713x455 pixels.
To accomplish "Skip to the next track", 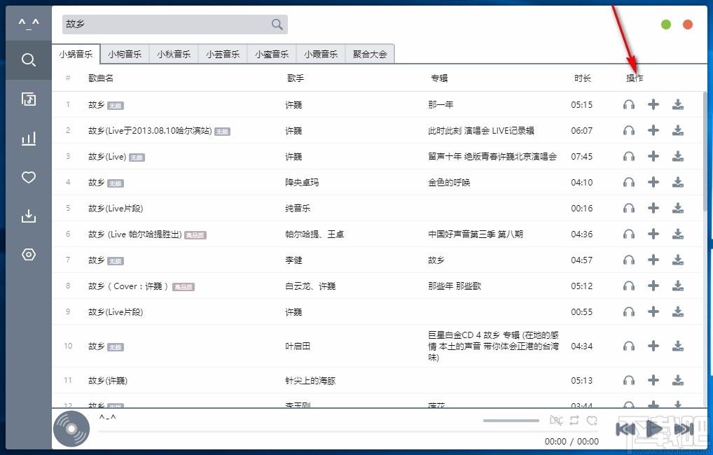I will coord(684,428).
